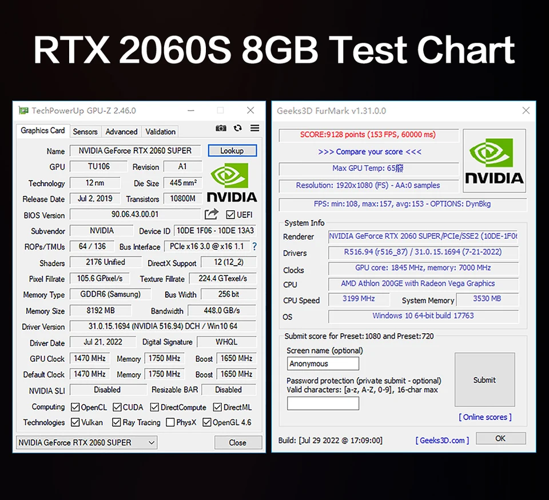Image resolution: width=549 pixels, height=500 pixels.
Task: Open the GPU-Z hamburger menu
Action: tap(255, 128)
